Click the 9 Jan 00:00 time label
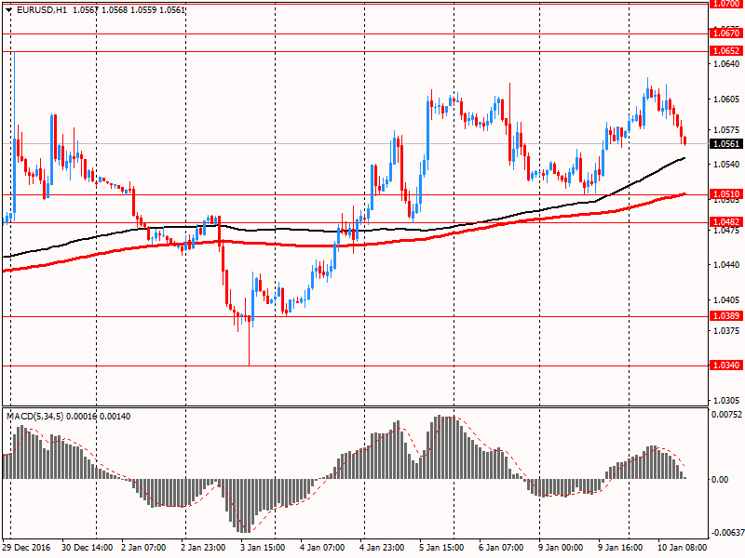This screenshot has width=745, height=558. tap(561, 548)
